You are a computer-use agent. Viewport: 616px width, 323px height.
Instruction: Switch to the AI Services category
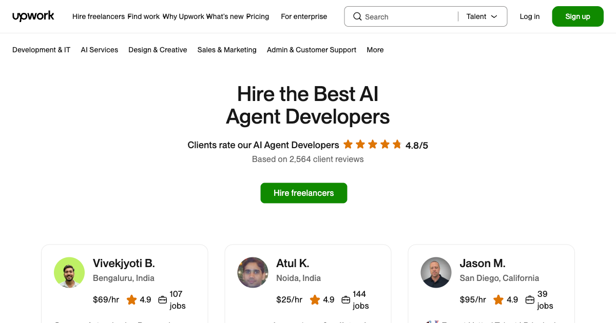tap(99, 50)
